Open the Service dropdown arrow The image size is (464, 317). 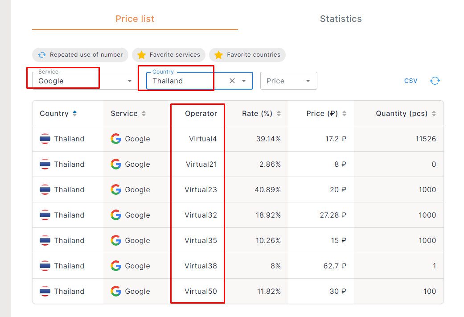click(x=130, y=81)
